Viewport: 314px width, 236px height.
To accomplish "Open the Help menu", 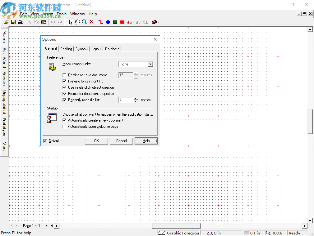I will point(93,14).
